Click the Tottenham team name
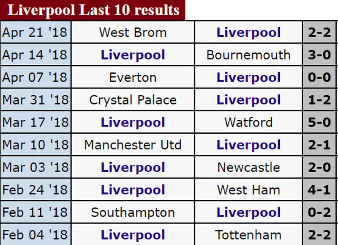Image resolution: width=338 pixels, height=245 pixels. [x=248, y=234]
